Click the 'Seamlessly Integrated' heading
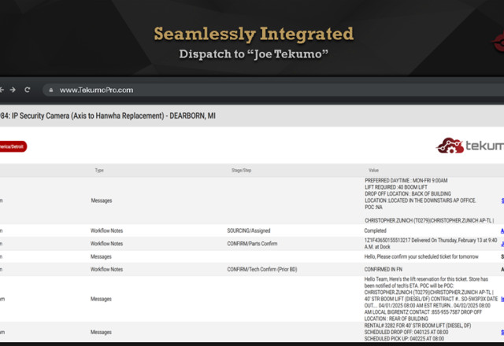The width and height of the screenshot is (504, 346). pyautogui.click(x=254, y=34)
